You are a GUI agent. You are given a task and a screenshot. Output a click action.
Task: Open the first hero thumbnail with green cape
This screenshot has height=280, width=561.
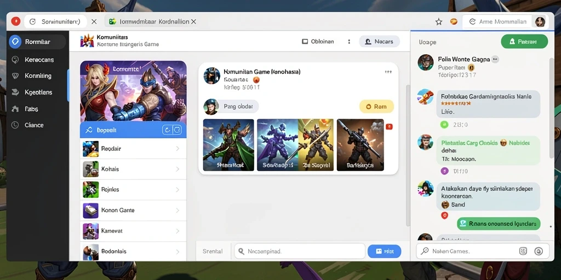click(228, 145)
